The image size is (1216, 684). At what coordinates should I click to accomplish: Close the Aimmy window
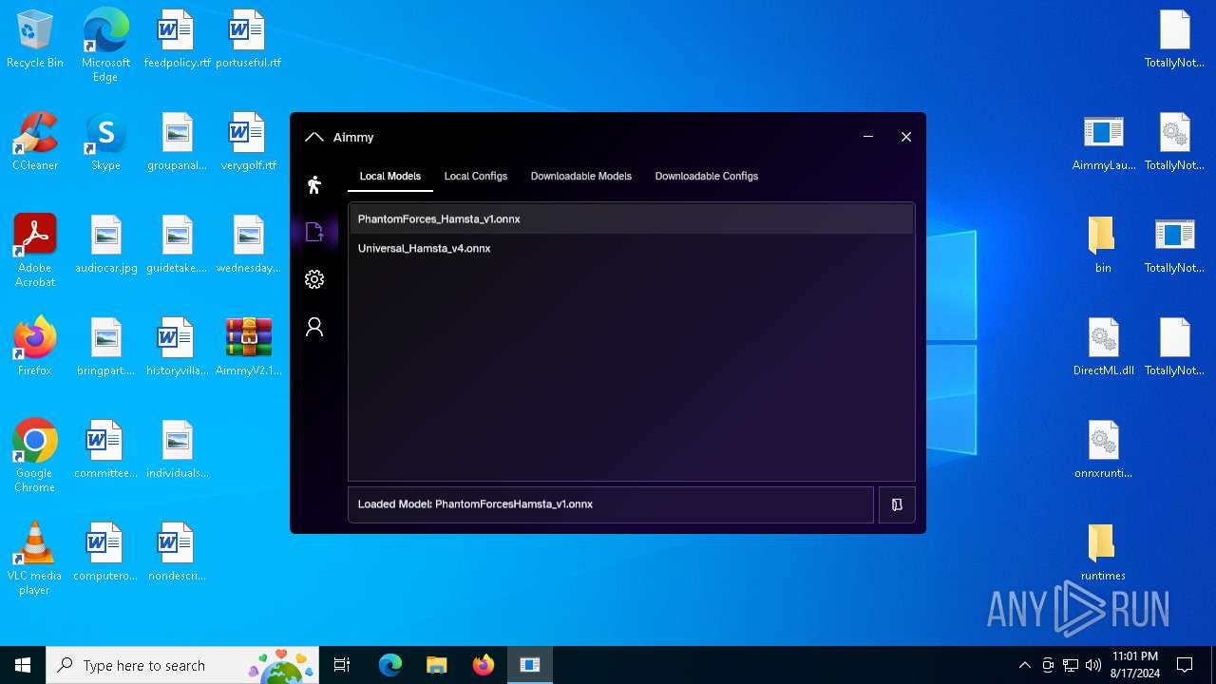(x=906, y=137)
